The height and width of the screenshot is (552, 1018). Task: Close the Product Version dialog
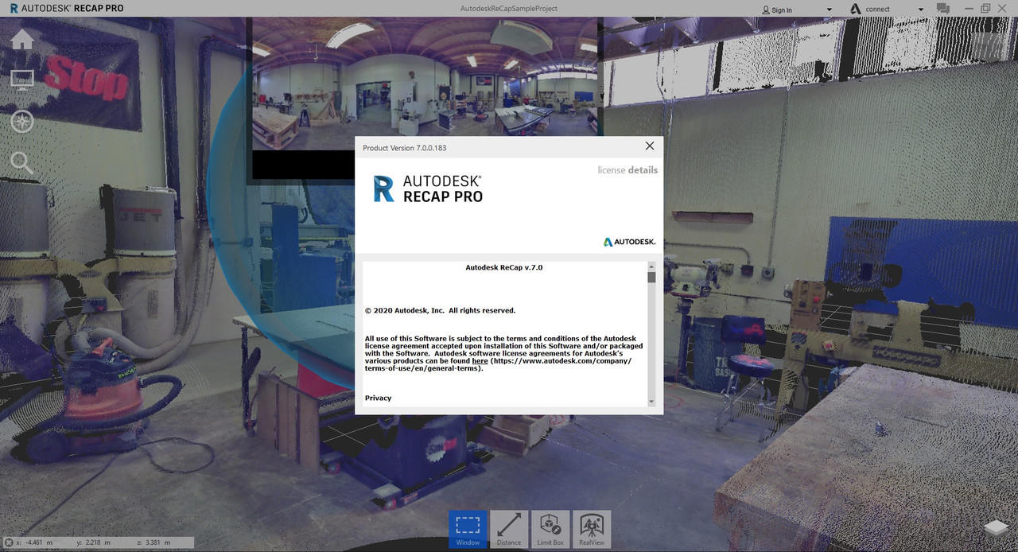point(650,146)
